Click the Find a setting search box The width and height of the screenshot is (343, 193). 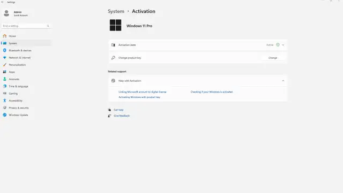click(x=26, y=26)
